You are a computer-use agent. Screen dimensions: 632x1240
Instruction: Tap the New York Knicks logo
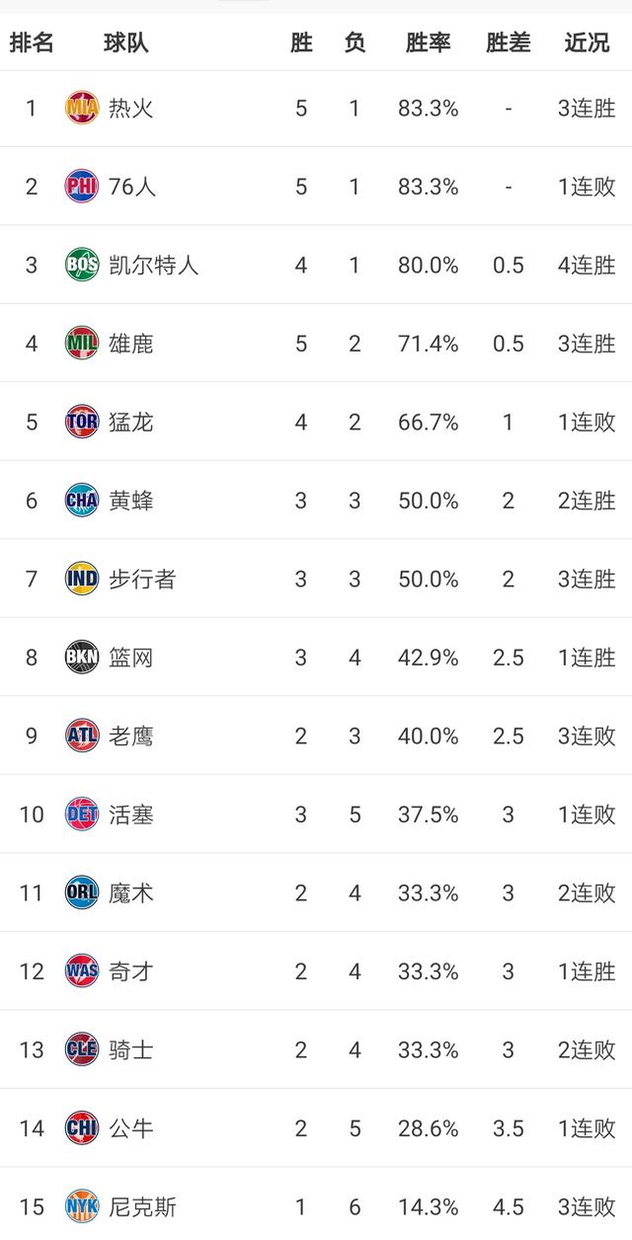pos(82,1206)
